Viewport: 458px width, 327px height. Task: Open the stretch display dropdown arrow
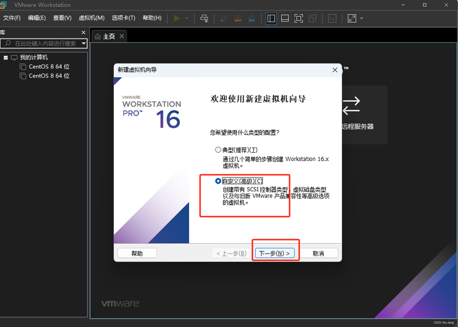(x=362, y=18)
